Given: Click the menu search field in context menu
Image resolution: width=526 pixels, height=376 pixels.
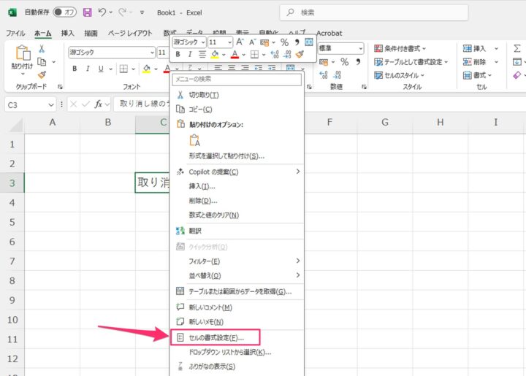Looking at the screenshot, I should click(x=235, y=79).
